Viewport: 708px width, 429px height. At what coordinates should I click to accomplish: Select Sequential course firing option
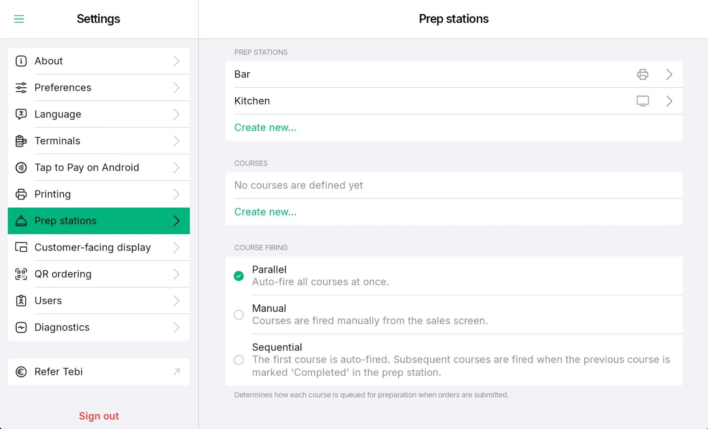click(239, 360)
